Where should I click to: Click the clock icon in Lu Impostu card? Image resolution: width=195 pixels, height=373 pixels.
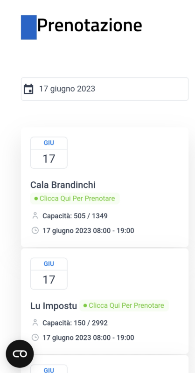pyautogui.click(x=35, y=338)
